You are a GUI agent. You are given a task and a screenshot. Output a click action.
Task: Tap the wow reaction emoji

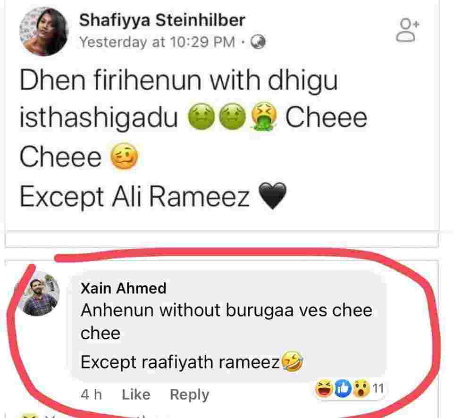[x=361, y=389]
